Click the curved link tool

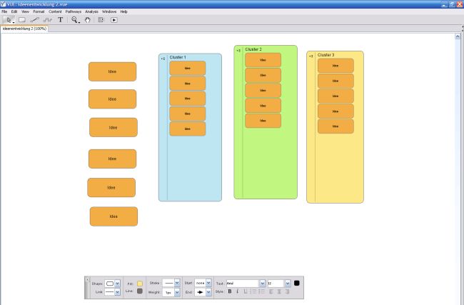coord(48,20)
